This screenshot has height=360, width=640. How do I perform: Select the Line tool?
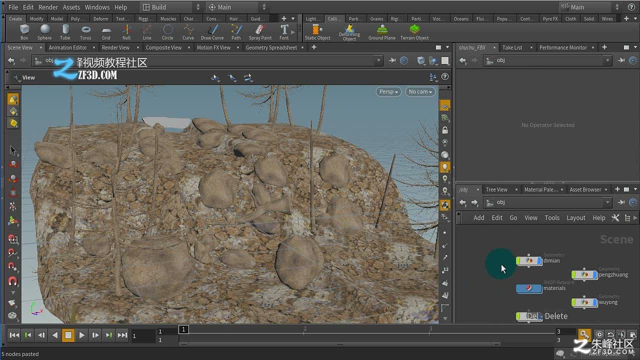[x=147, y=32]
